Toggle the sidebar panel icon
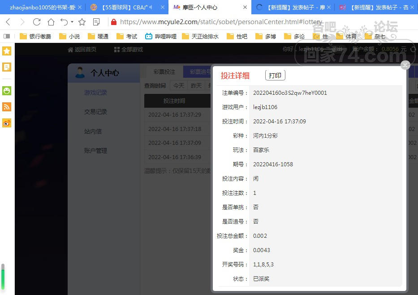The image size is (418, 295). [7, 36]
